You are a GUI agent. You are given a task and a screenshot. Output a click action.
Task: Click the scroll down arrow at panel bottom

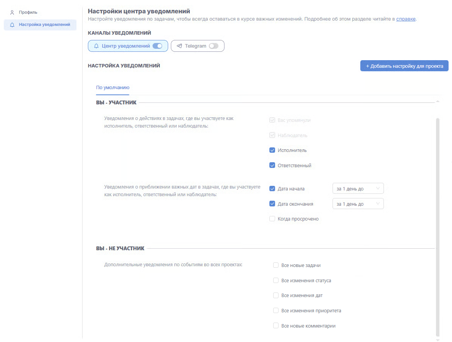437,340
